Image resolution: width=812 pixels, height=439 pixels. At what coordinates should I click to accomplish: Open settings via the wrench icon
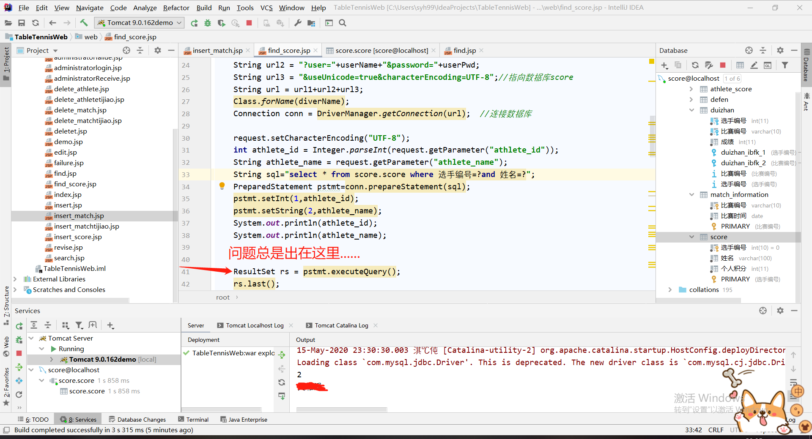tap(298, 23)
